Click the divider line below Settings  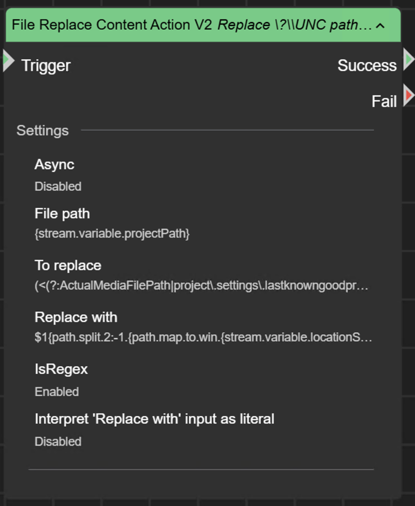point(228,129)
